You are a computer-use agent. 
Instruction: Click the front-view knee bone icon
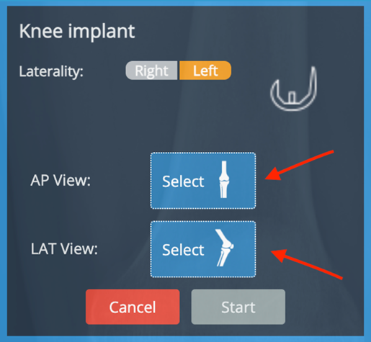pos(224,179)
